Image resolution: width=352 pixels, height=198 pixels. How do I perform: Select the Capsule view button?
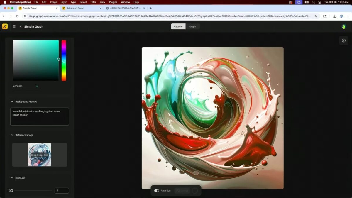click(x=178, y=26)
